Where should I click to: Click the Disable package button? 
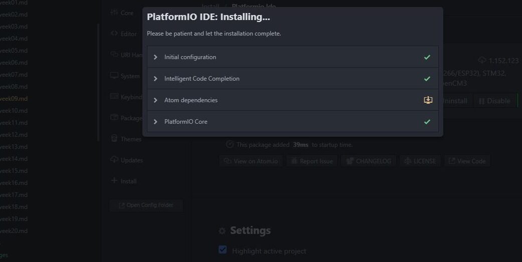(x=495, y=101)
